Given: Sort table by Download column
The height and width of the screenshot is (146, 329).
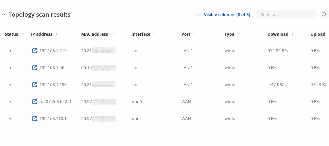Looking at the screenshot, I should coord(293,34).
